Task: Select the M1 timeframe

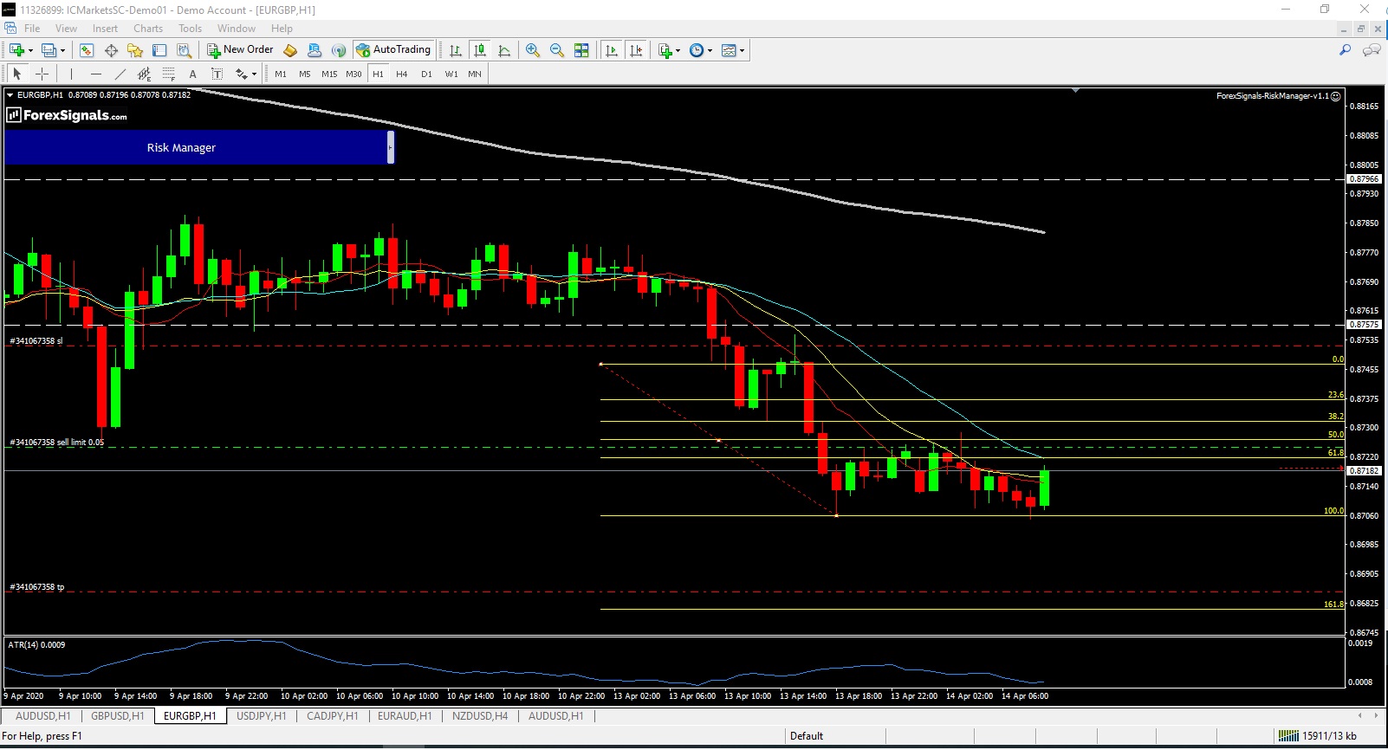Action: (281, 74)
